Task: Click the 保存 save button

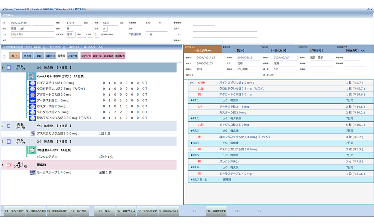Action: (x=14, y=56)
